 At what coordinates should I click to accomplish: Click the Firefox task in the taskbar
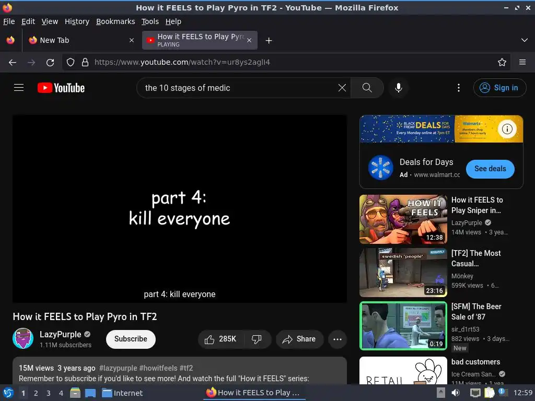click(x=254, y=393)
